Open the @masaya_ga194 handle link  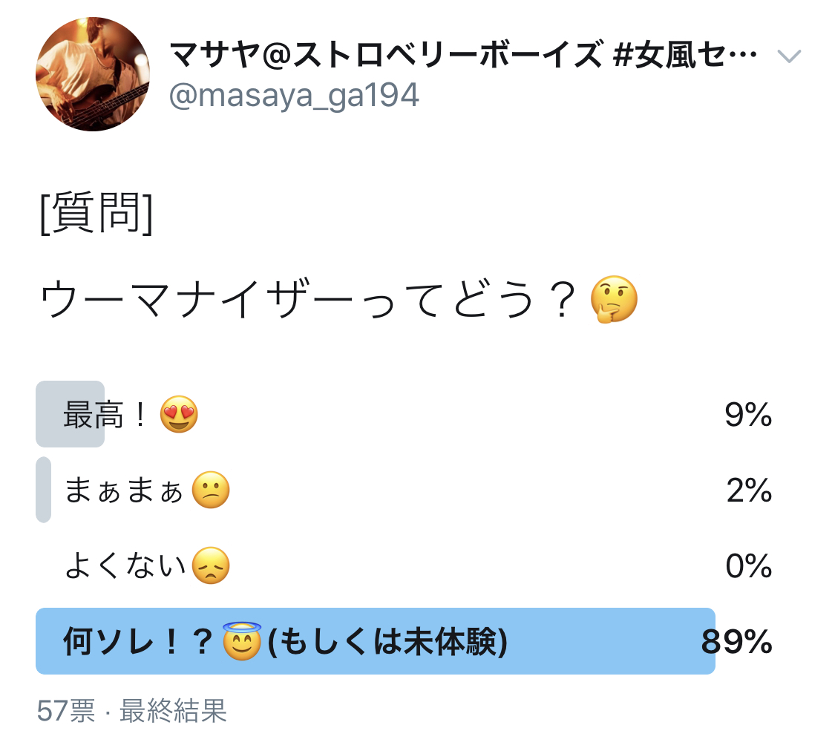tap(294, 96)
